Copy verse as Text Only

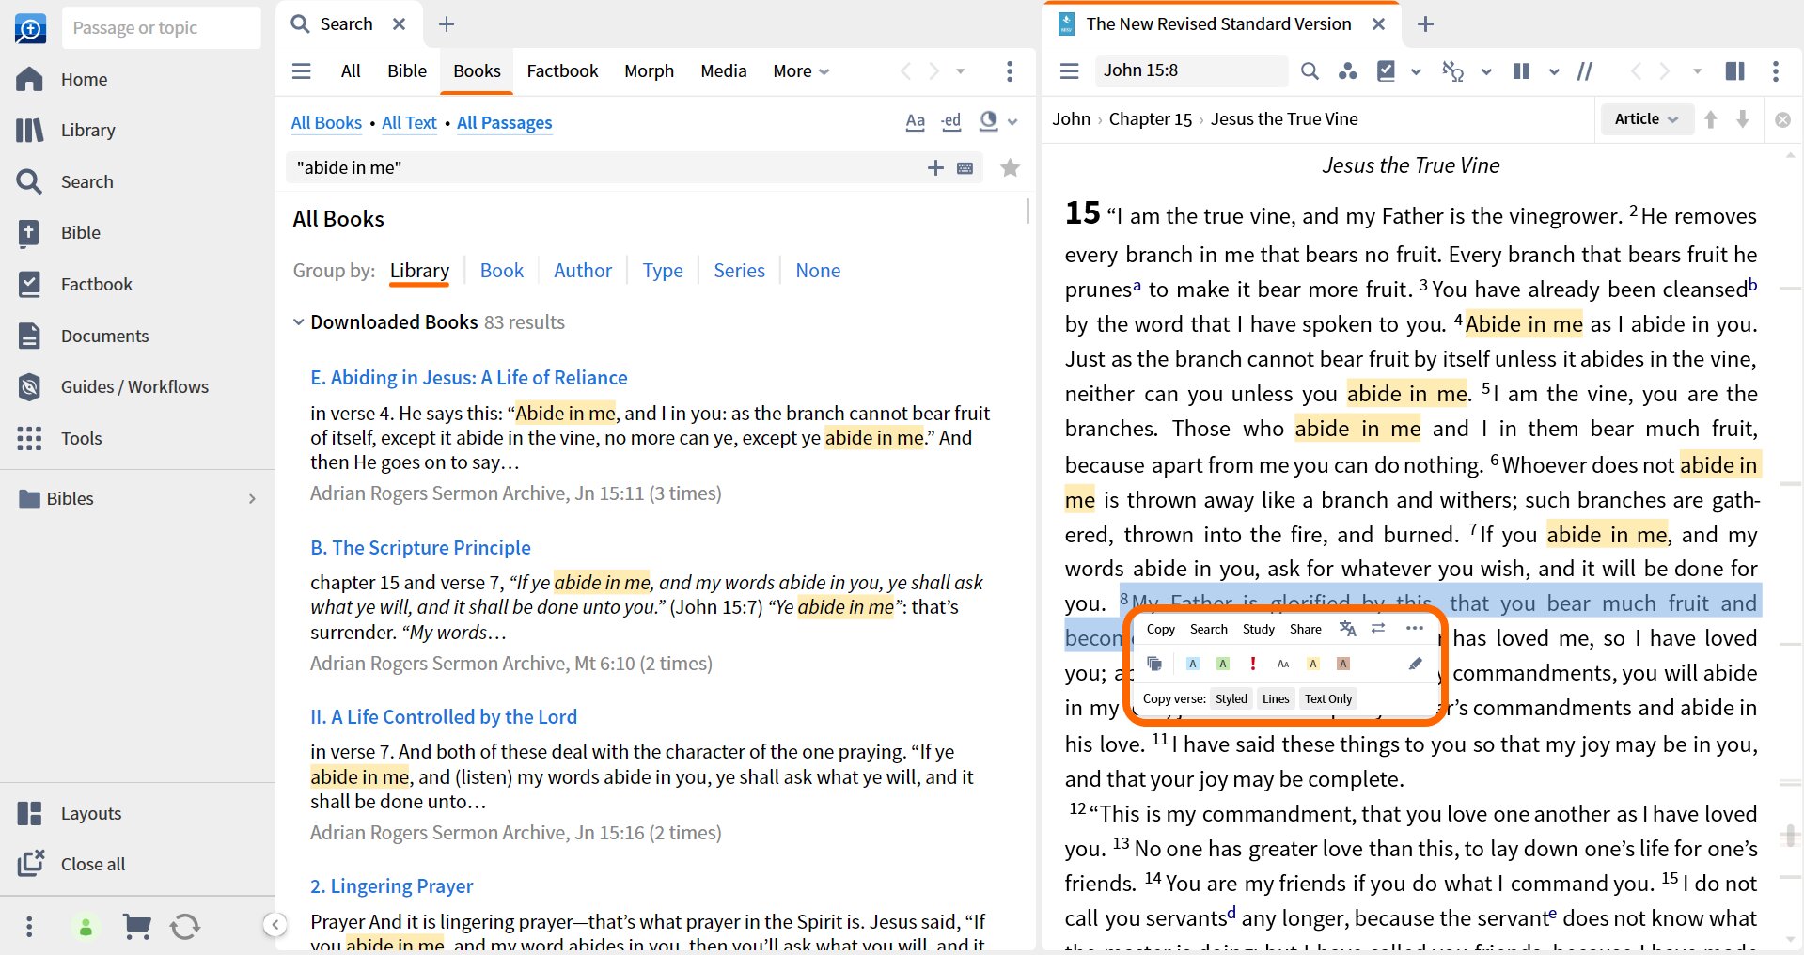(1328, 698)
